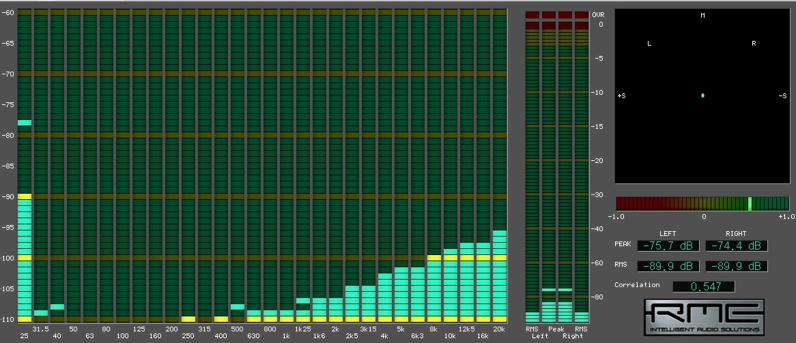
Task: Click the M label in the vectorscope
Action: pos(702,15)
